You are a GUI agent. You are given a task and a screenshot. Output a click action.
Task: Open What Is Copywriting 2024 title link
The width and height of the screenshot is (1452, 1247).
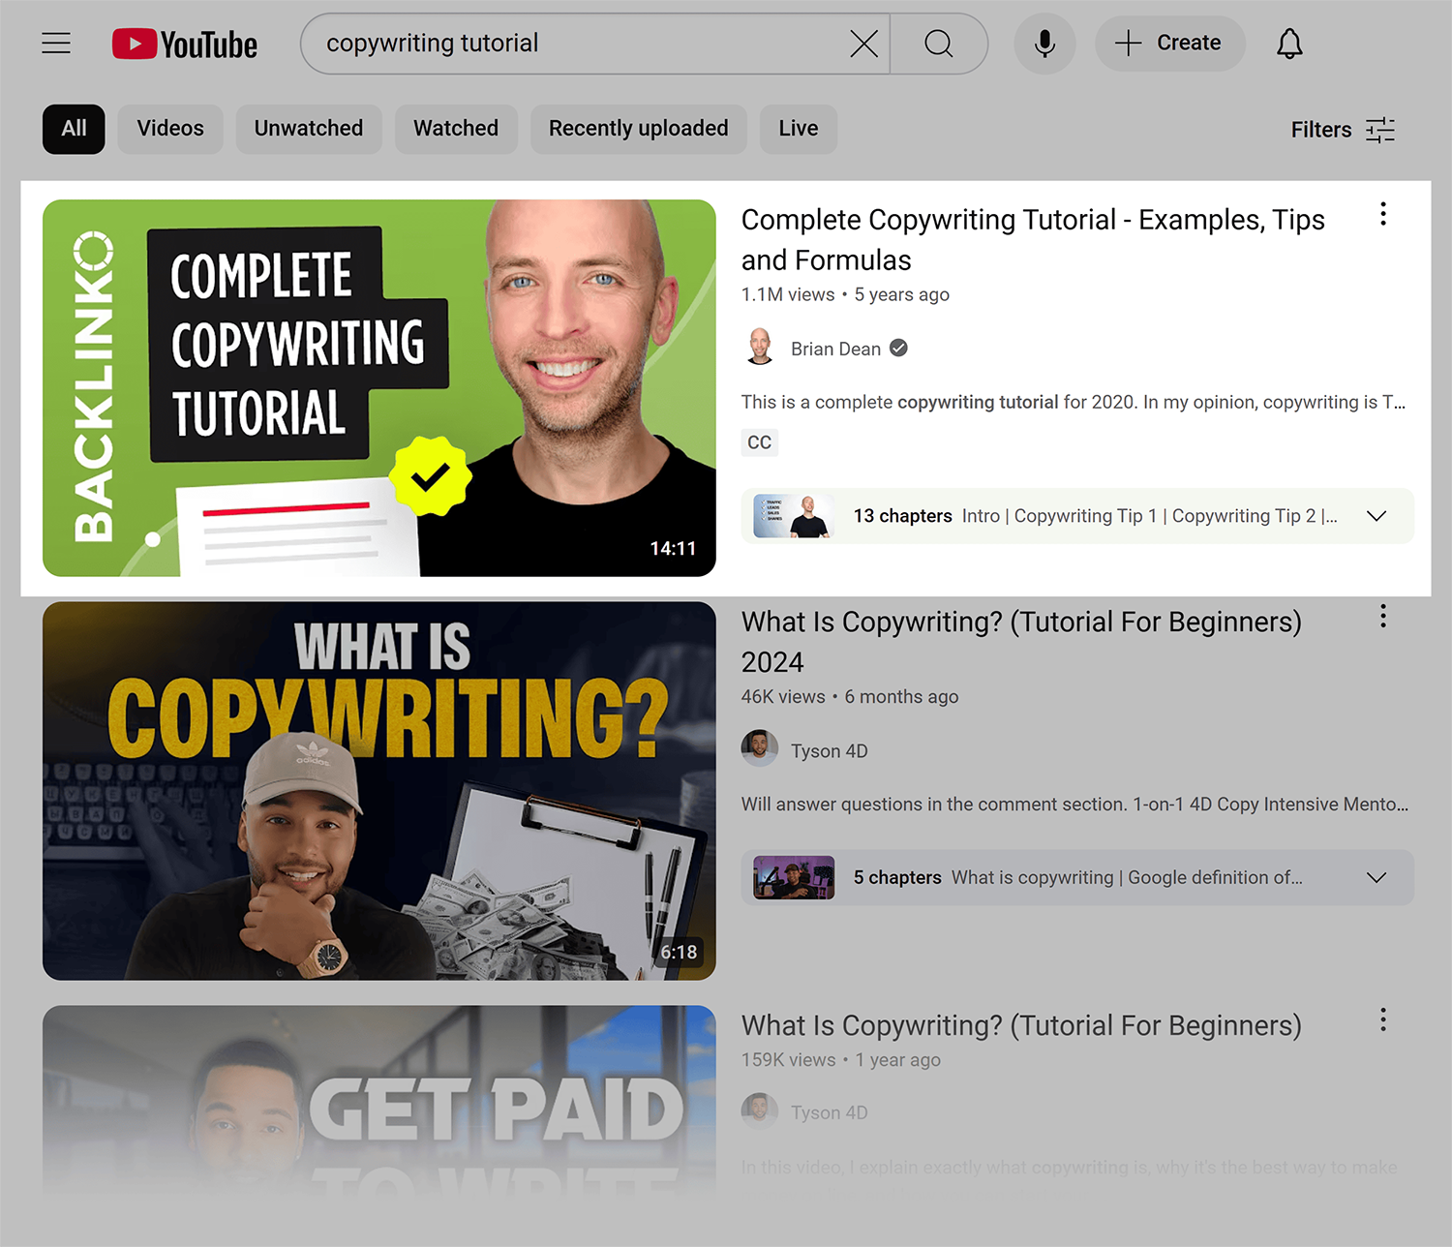tap(1021, 642)
